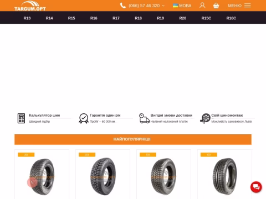Click the Ukrainian flag icon

click(x=175, y=6)
